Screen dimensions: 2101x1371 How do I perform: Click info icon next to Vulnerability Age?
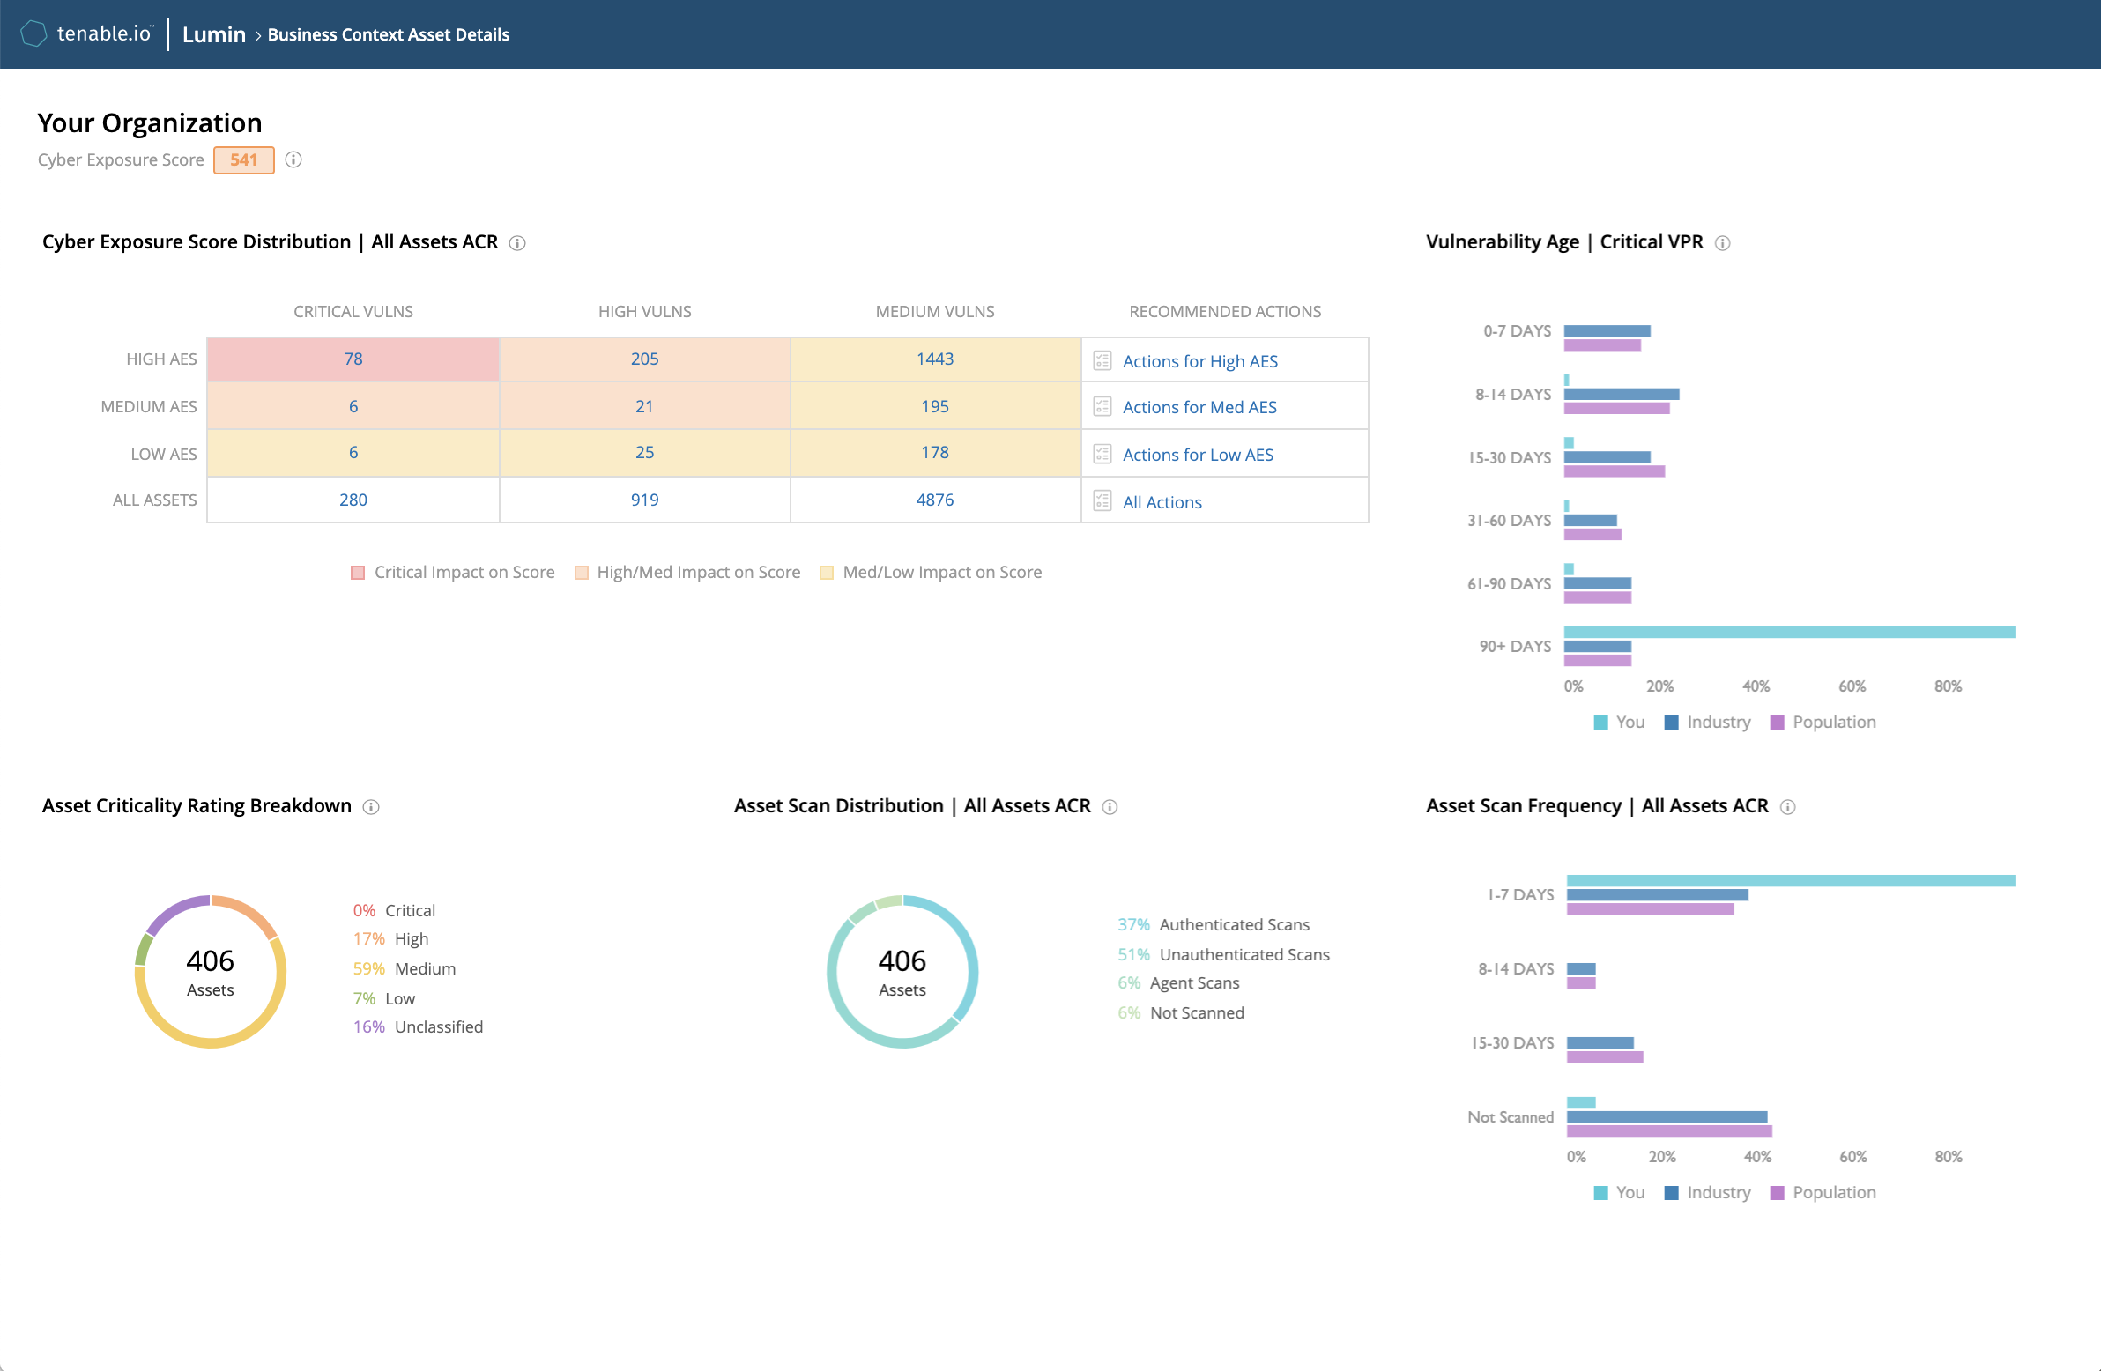(1722, 243)
